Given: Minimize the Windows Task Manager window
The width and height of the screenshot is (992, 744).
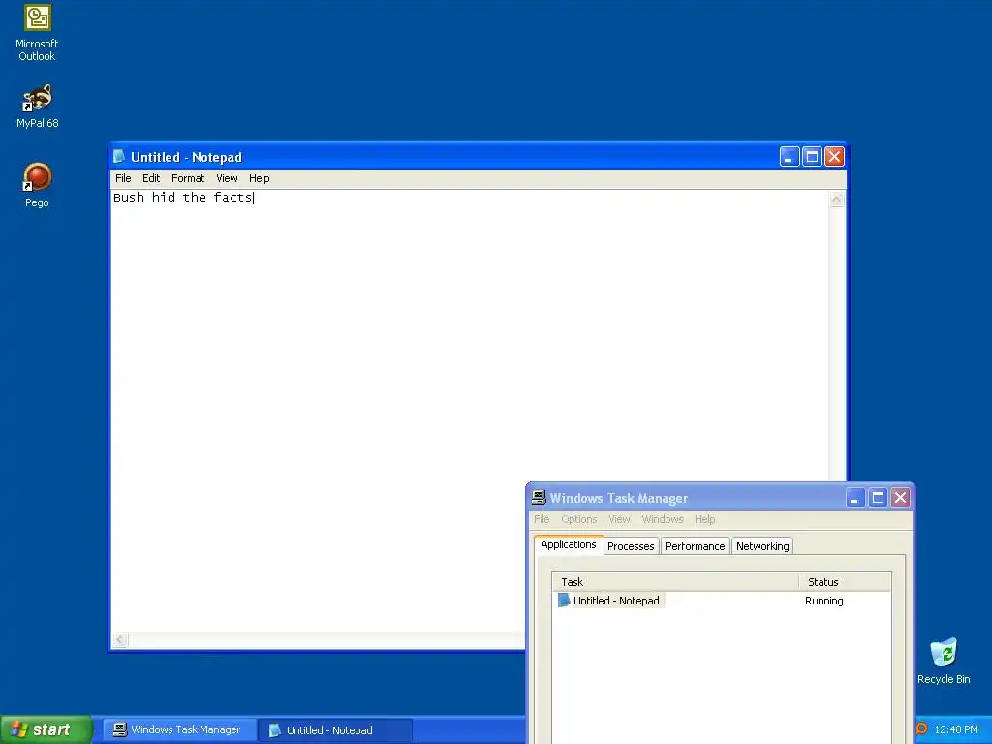Looking at the screenshot, I should pos(855,498).
